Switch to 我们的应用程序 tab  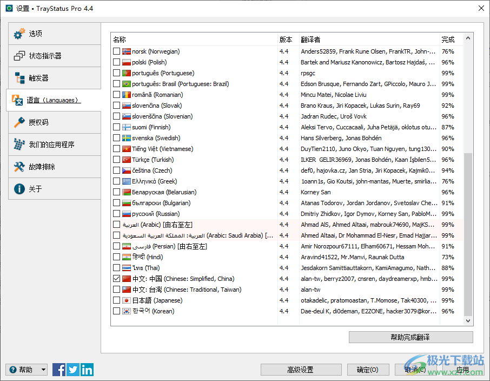point(54,144)
